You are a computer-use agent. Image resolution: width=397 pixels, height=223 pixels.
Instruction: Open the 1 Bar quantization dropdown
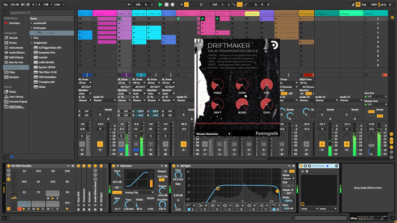click(59, 5)
